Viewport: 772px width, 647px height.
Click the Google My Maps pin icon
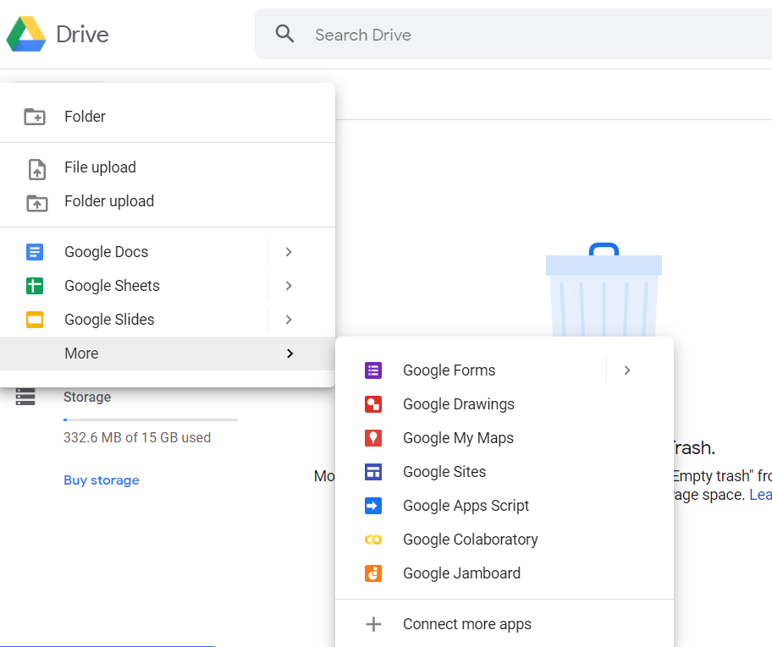373,438
